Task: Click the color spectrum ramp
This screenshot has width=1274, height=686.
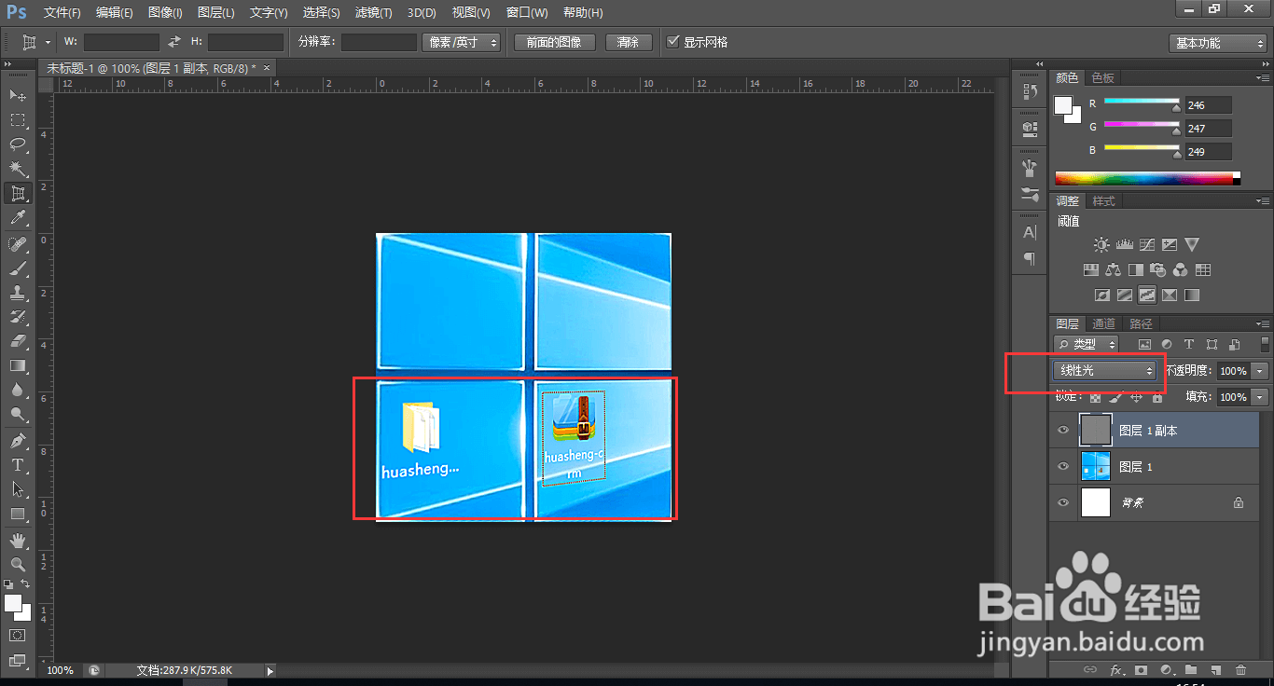Action: click(1147, 178)
